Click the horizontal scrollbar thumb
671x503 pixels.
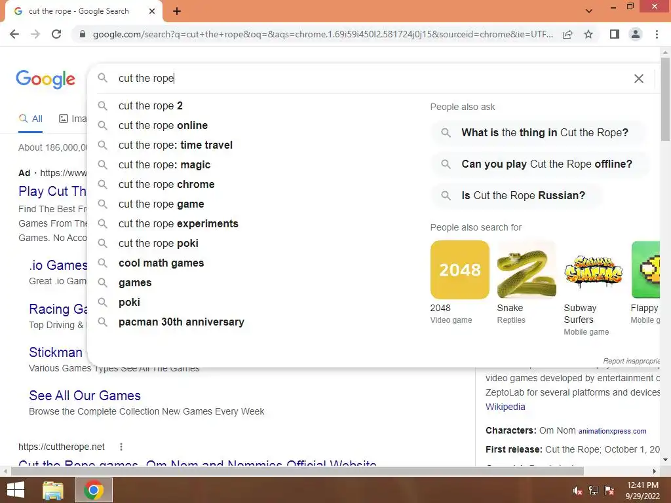click(297, 472)
